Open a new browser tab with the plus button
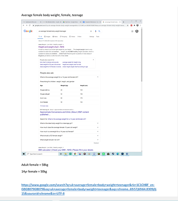Screen dimensions: 178x201 [124, 22]
